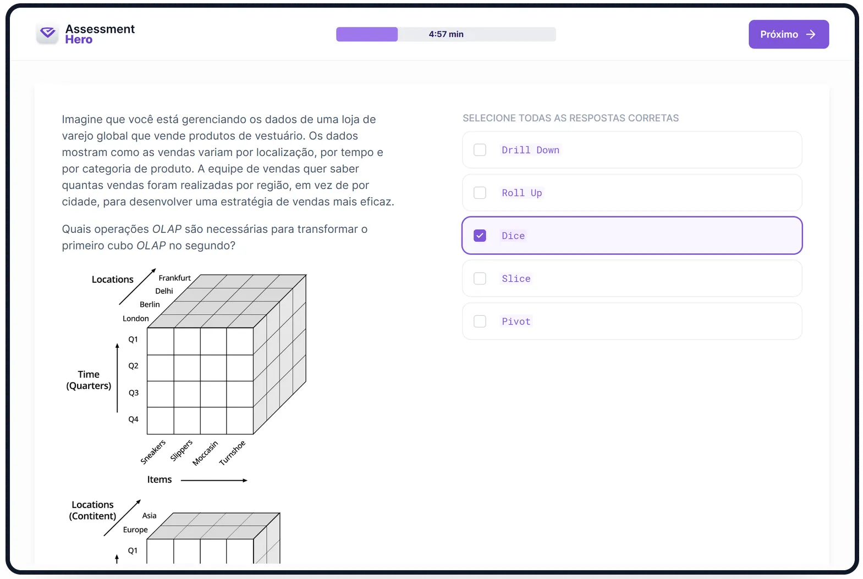
Task: Click the London label on the cube
Action: click(136, 319)
